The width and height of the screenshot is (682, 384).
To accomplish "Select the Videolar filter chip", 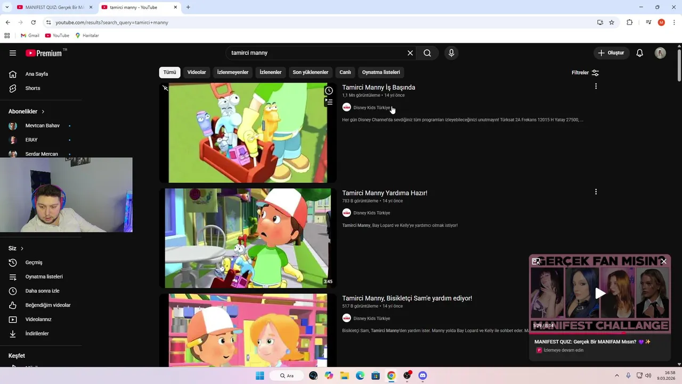I will pos(197,73).
